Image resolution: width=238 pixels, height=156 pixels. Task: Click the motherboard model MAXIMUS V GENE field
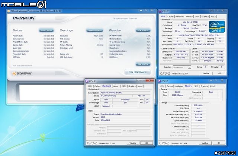pyautogui.click(x=116, y=96)
